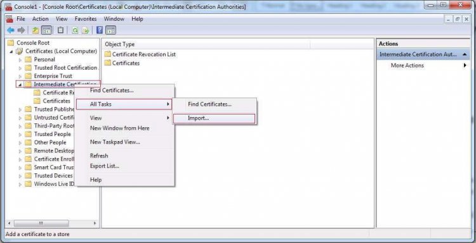Expand the Personal tree node
Image resolution: width=476 pixels, height=243 pixels.
point(20,59)
